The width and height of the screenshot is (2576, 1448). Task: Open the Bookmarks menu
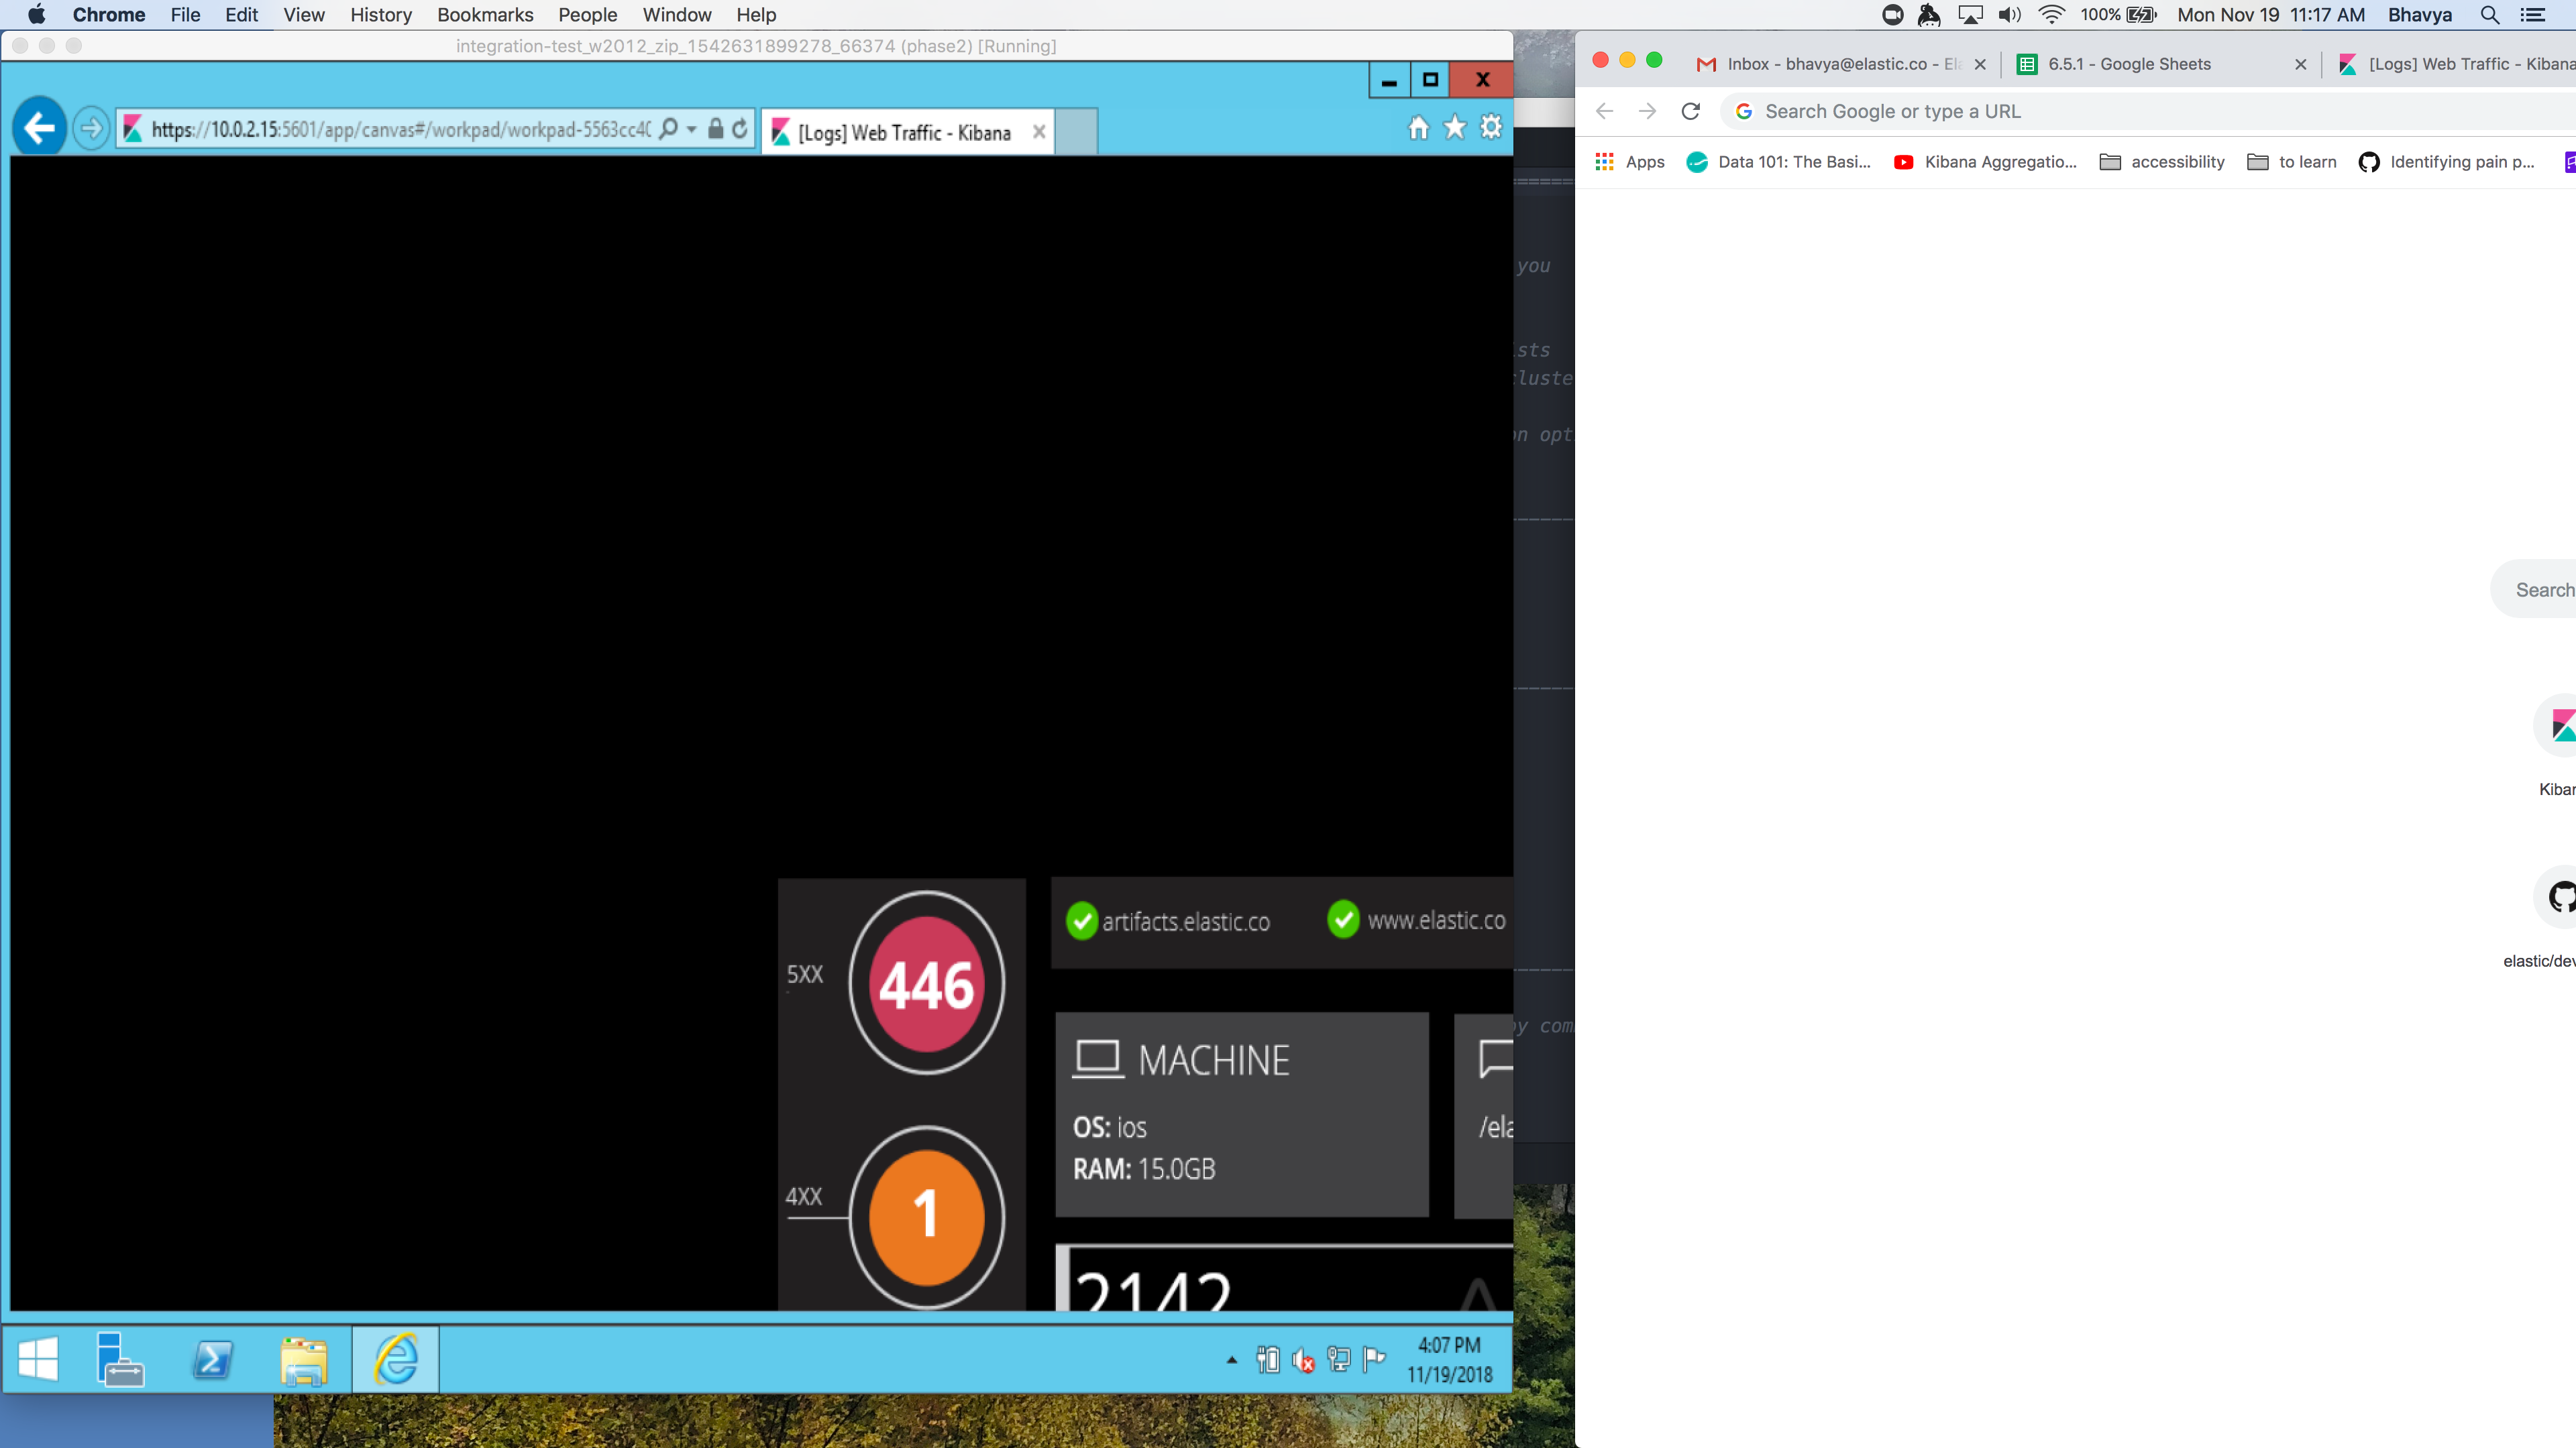[x=485, y=15]
